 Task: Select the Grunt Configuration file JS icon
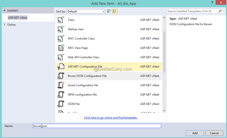(x=61, y=85)
